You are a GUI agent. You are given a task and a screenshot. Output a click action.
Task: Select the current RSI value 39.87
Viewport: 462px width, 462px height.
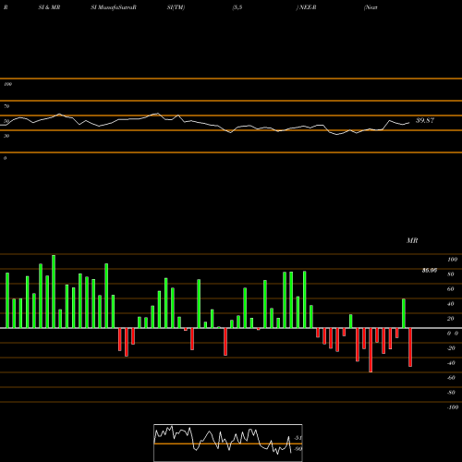point(425,120)
